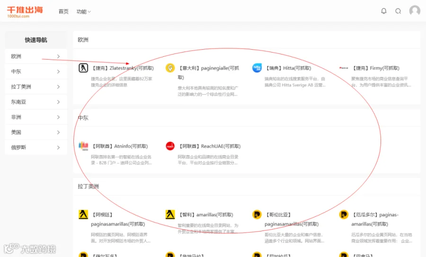Open the notification bell icon

point(383,11)
